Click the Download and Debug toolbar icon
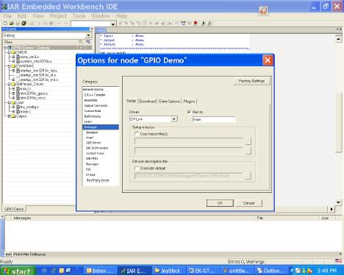 (x=203, y=24)
